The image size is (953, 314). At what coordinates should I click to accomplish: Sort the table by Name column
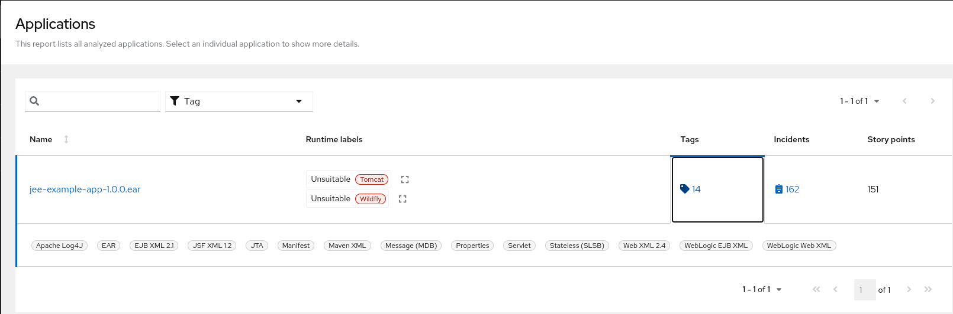66,139
